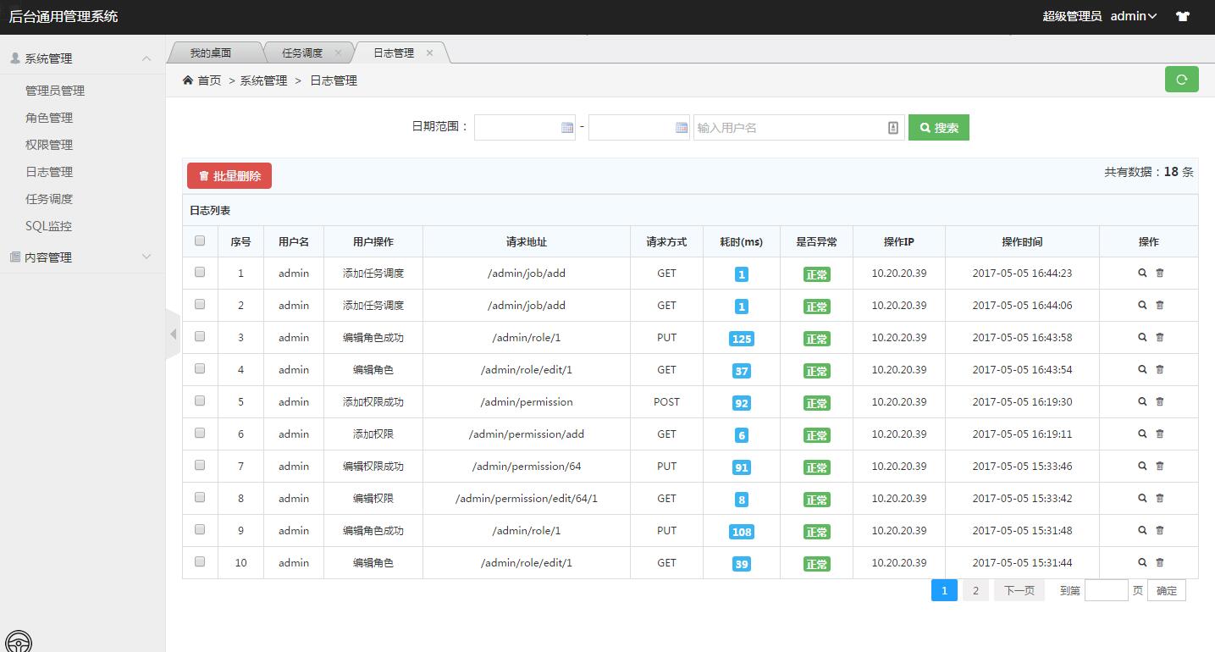Screen dimensions: 1215x652
Task: Focus the 输入用户名 search field
Action: [799, 127]
